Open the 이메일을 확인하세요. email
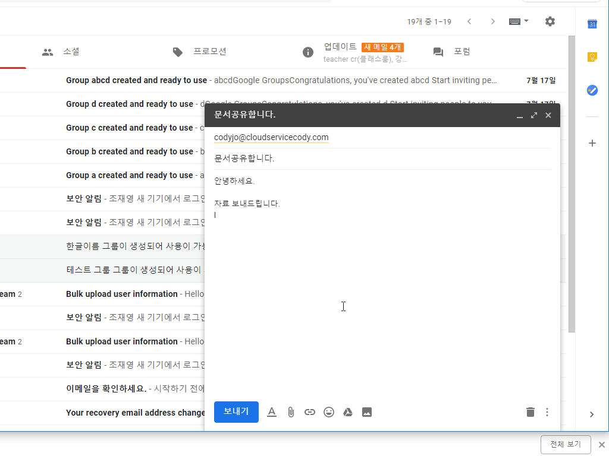 click(x=102, y=388)
